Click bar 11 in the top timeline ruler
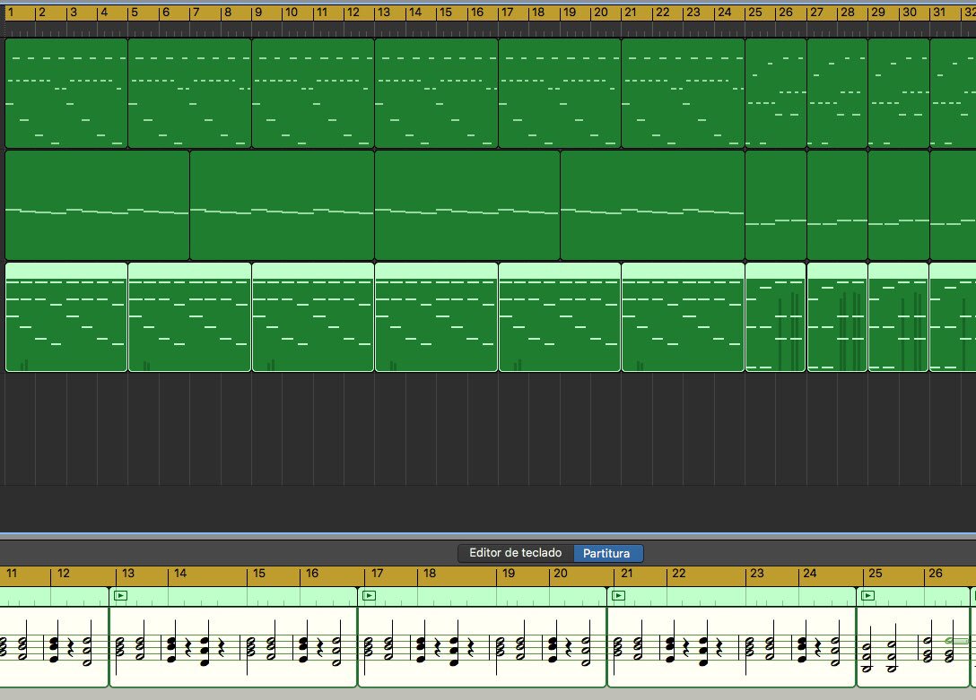This screenshot has width=976, height=700. pyautogui.click(x=321, y=12)
